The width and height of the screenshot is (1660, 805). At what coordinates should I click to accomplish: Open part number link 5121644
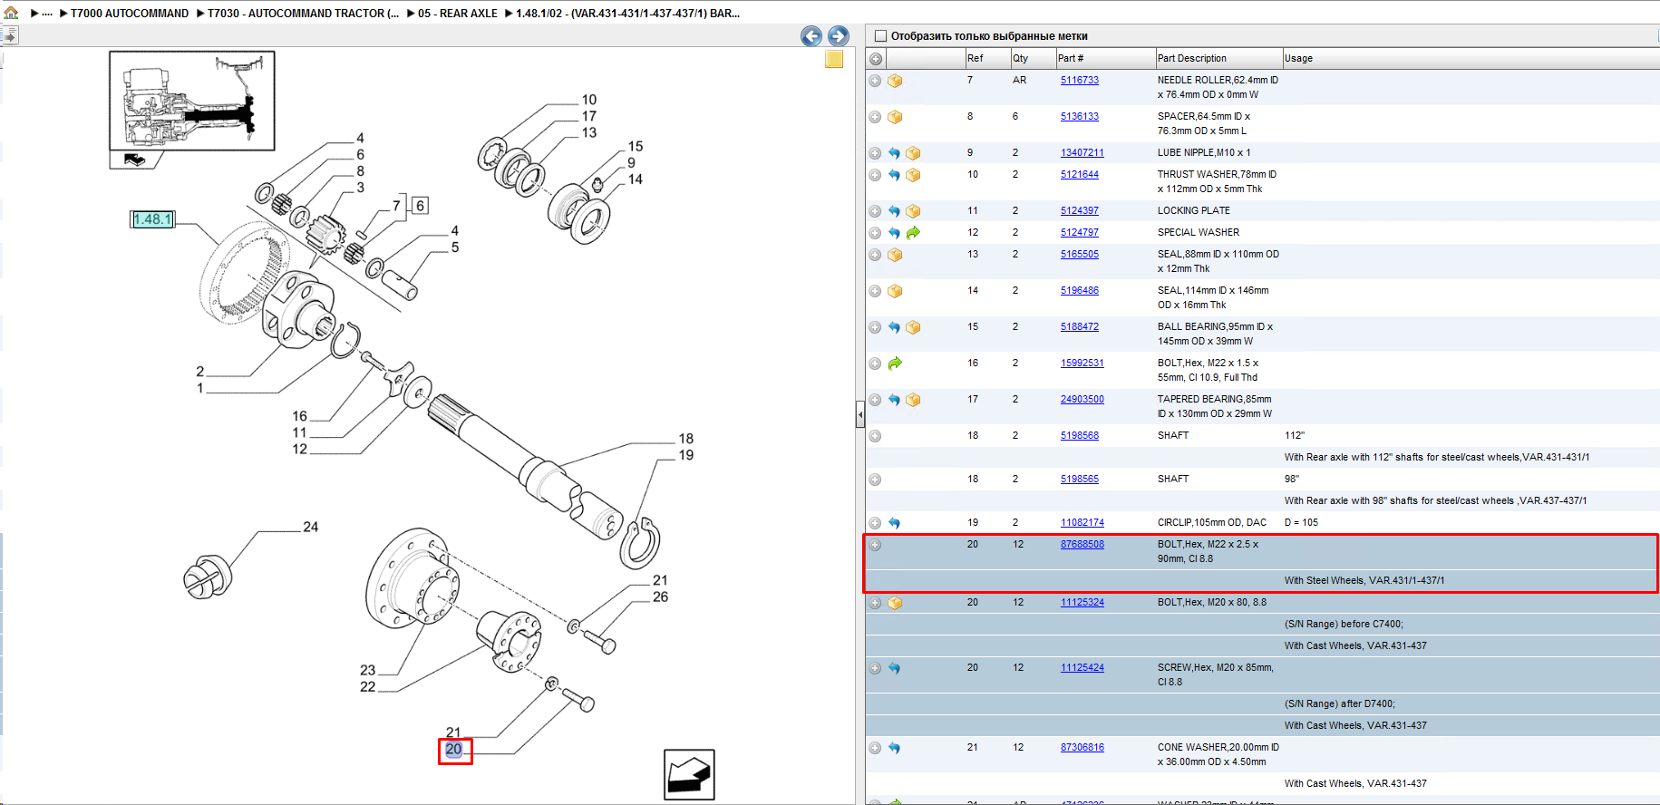pos(1080,175)
